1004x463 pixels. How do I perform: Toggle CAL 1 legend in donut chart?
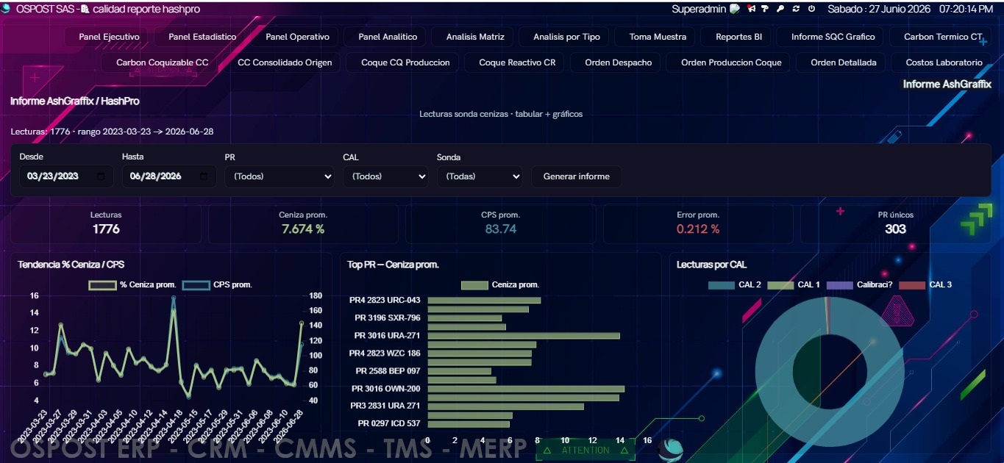click(x=794, y=284)
